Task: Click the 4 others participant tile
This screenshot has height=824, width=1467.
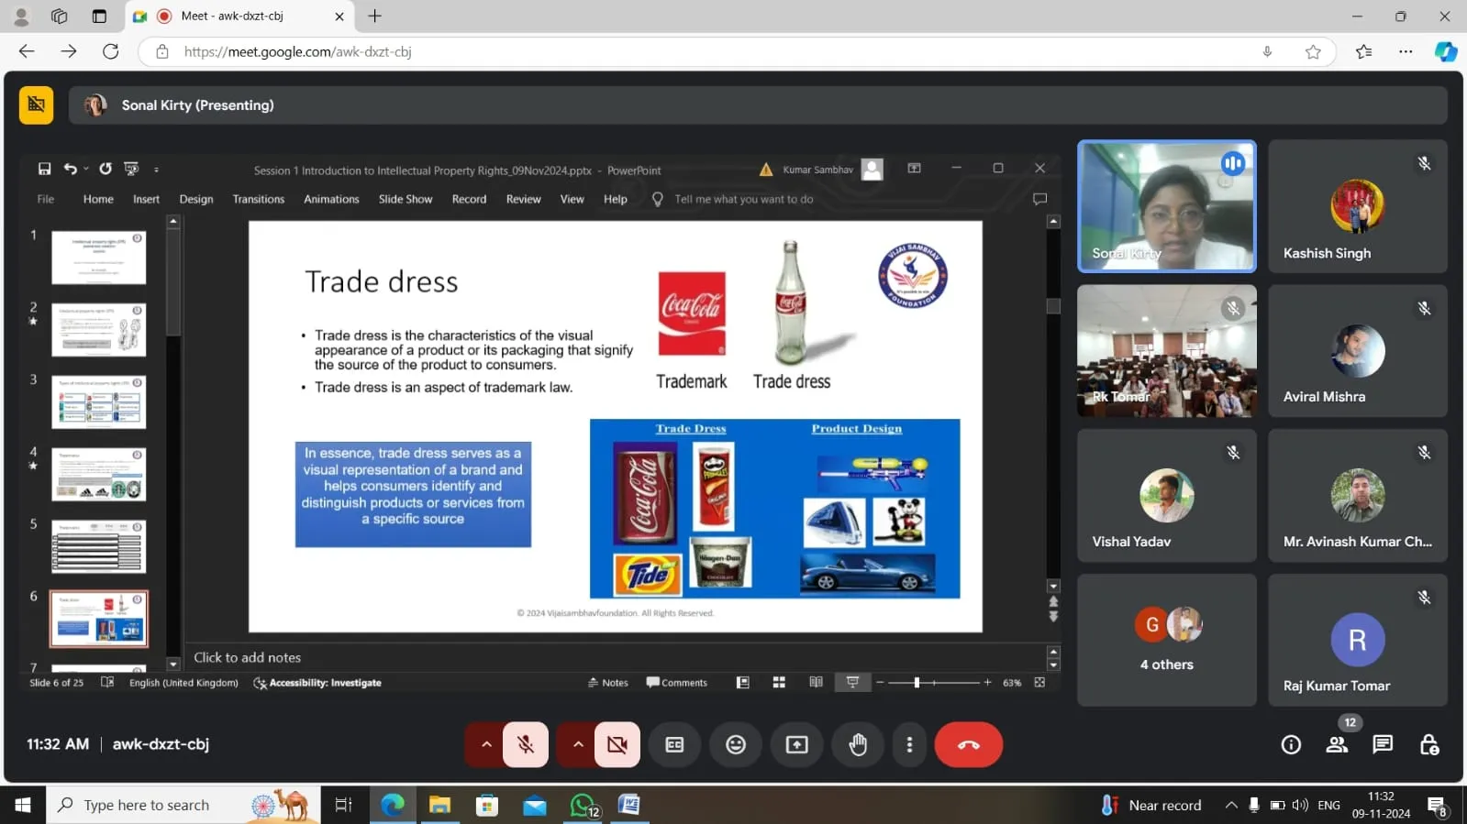Action: coord(1166,640)
